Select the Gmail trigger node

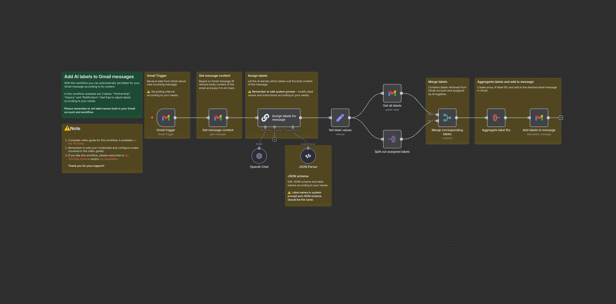(x=166, y=118)
